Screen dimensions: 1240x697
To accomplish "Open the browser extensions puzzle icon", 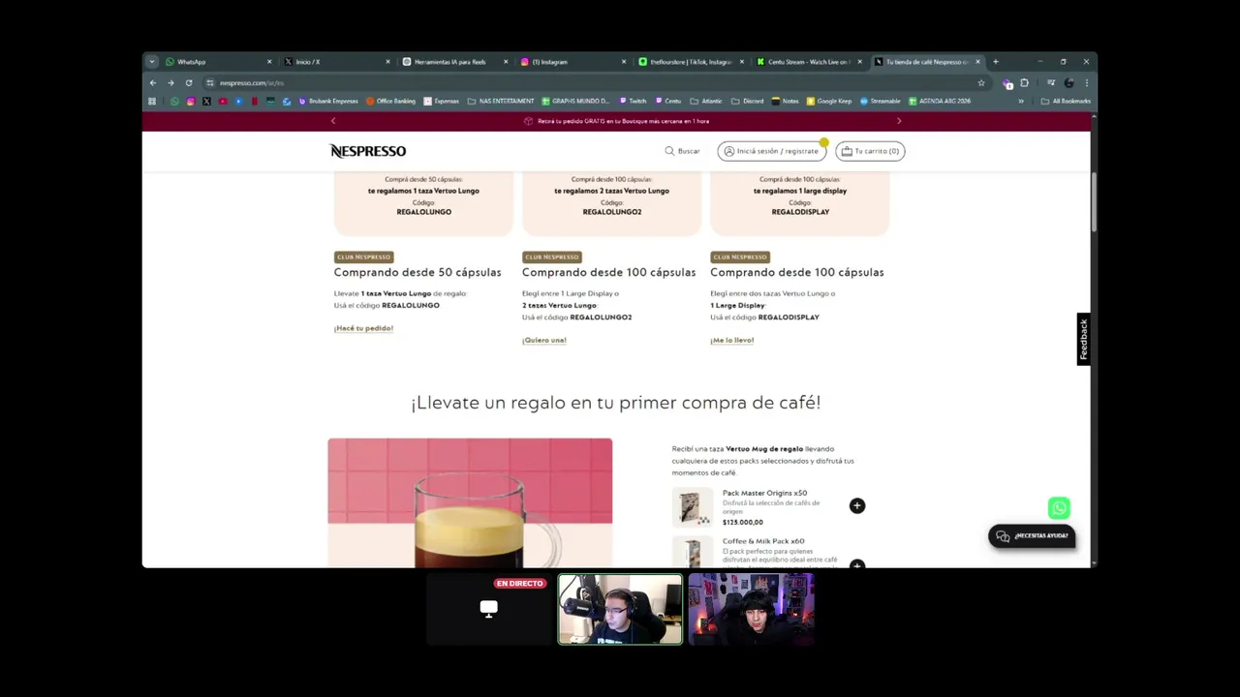I will [x=1024, y=83].
